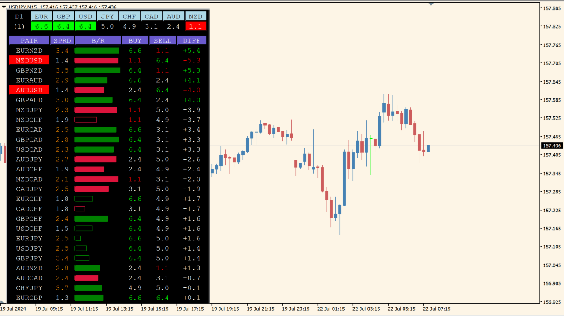The image size is (564, 316).
Task: Select the EURNZD pair row label
Action: pyautogui.click(x=29, y=51)
